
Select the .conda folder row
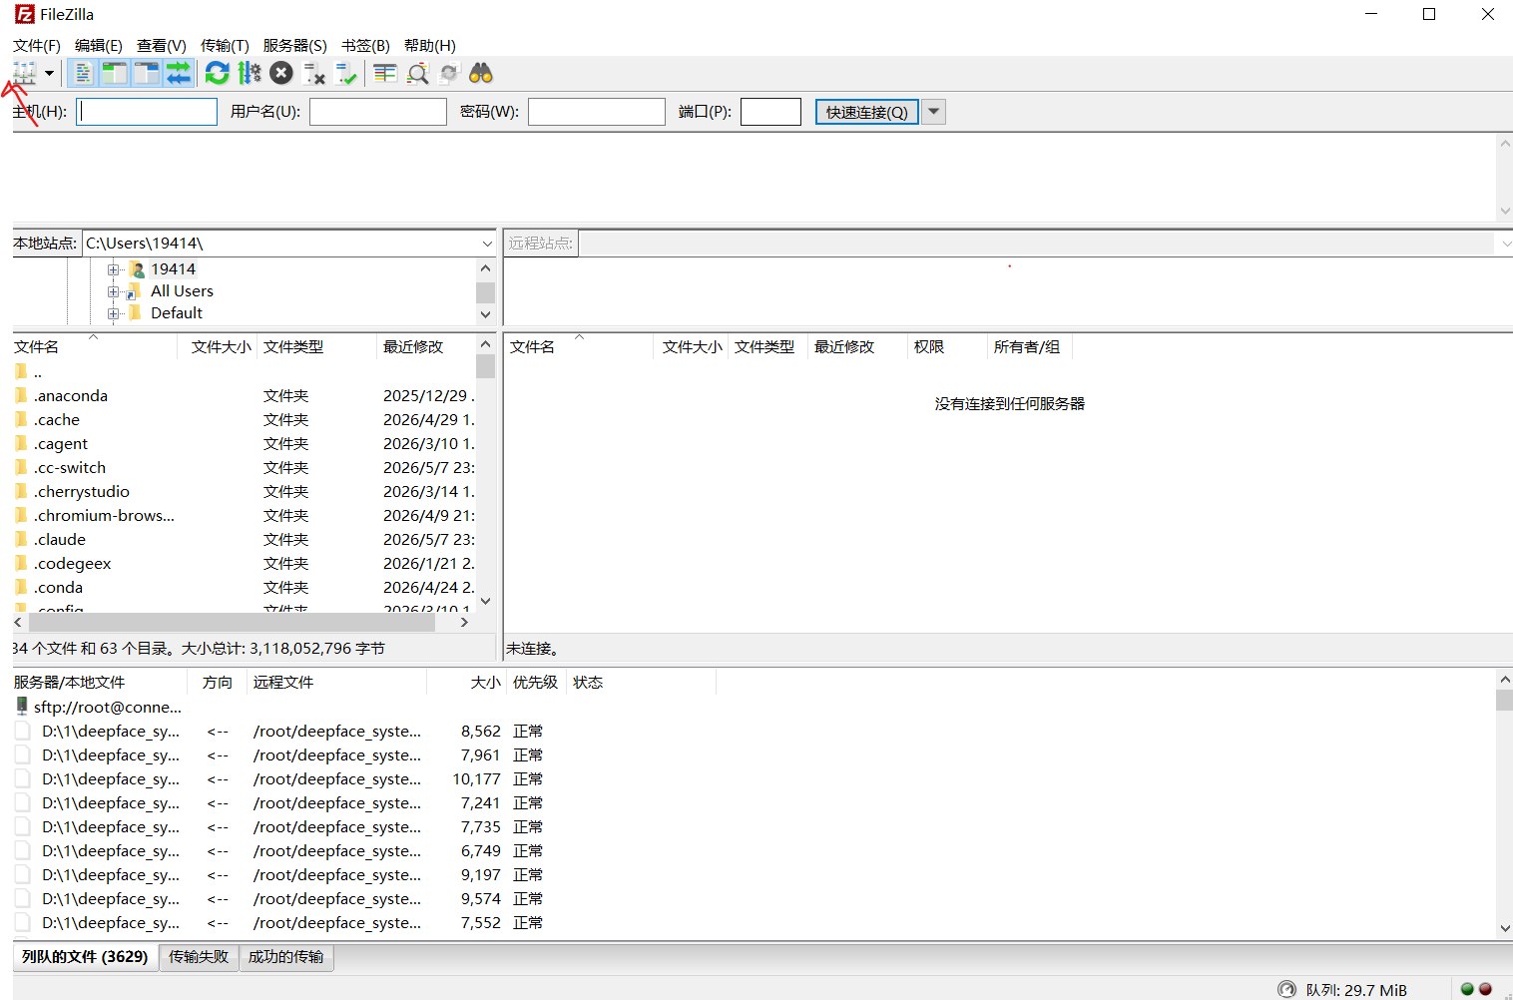tap(245, 588)
